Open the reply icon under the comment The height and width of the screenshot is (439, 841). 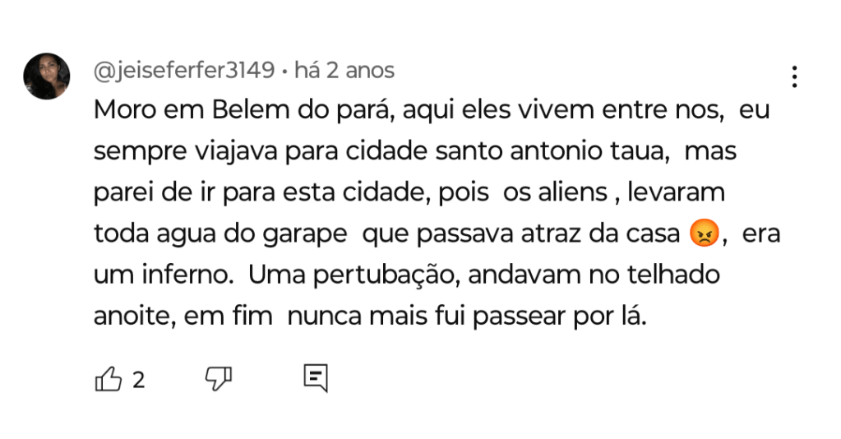316,378
